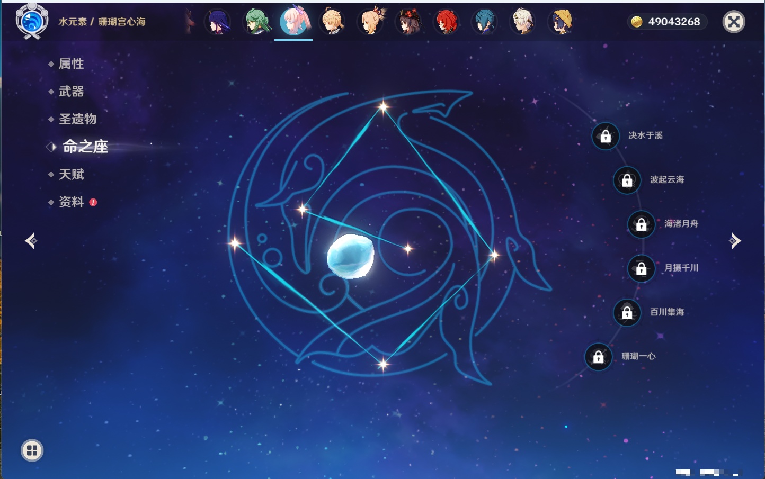Pick the yellow-hooded character portrait

coord(561,22)
